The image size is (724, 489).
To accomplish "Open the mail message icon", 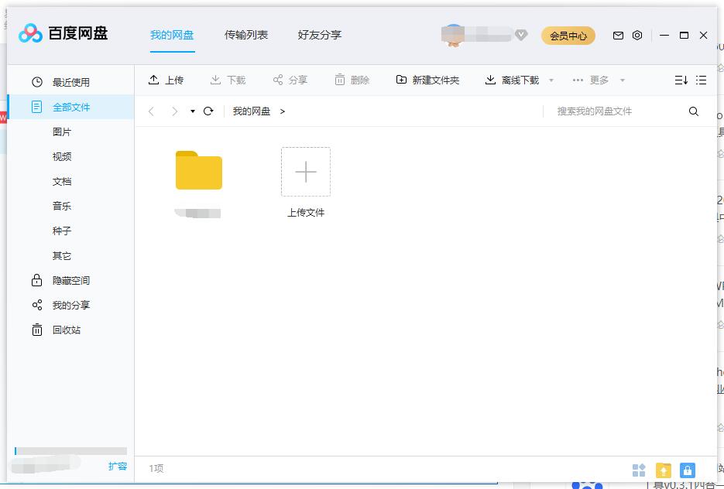I will [618, 36].
